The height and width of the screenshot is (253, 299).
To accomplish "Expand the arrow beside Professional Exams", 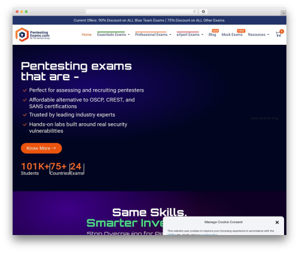I will (170, 35).
